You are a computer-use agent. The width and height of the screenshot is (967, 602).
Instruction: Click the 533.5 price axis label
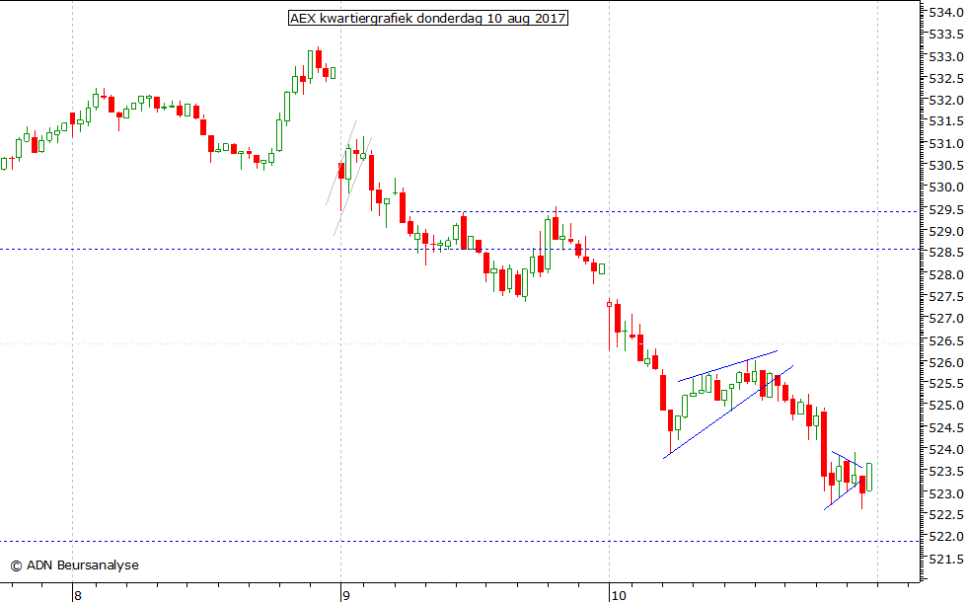point(946,35)
